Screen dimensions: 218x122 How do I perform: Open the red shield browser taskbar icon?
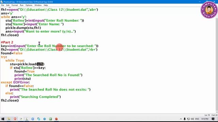coord(15,119)
